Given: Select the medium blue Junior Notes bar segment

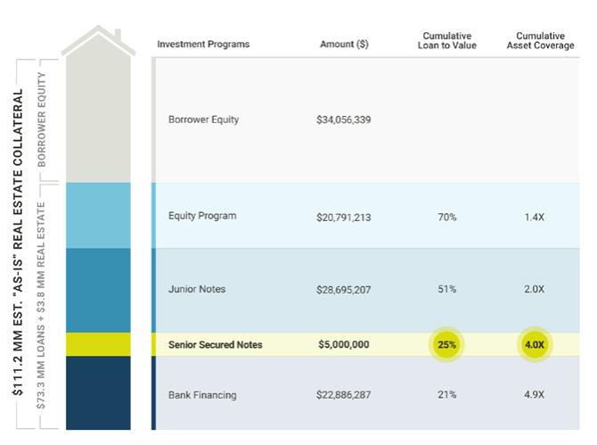Looking at the screenshot, I should coord(98,290).
